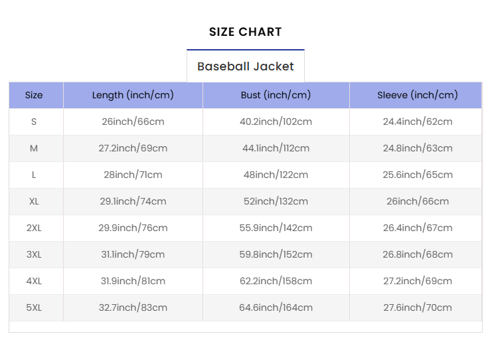492x348 pixels.
Task: Select the 5XL size row label
Action: (34, 307)
